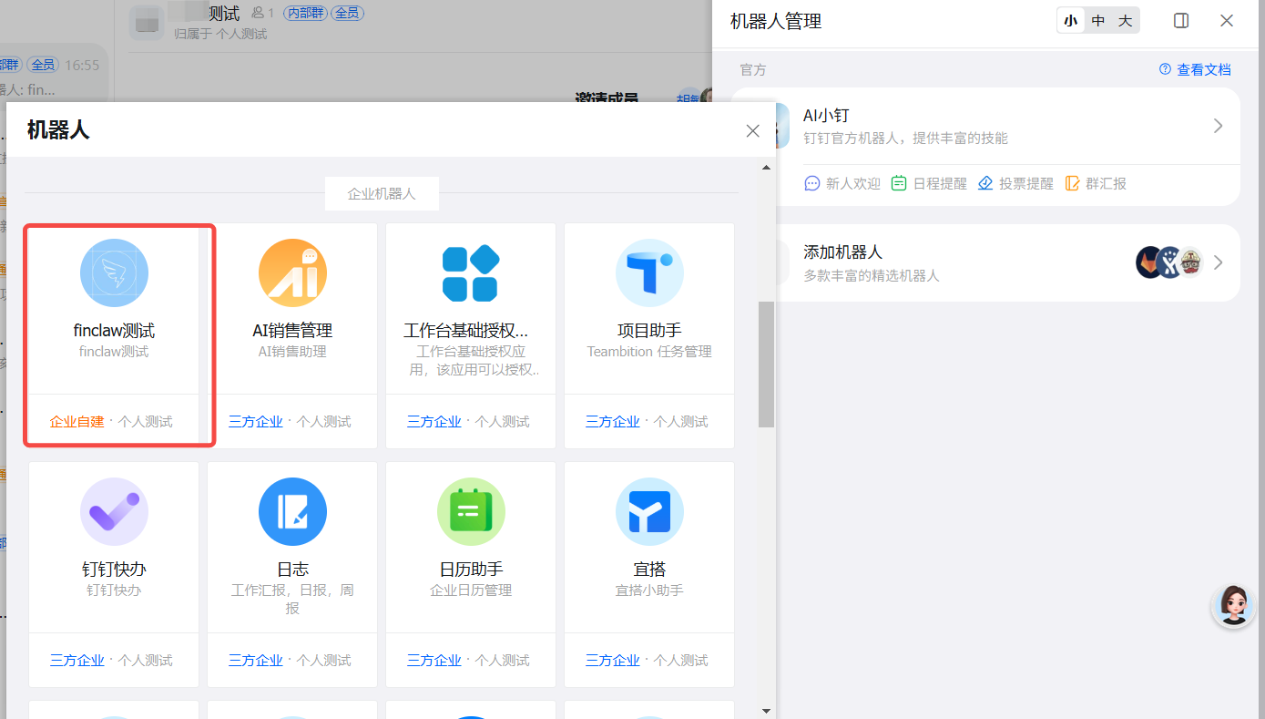This screenshot has width=1265, height=719.
Task: Set font size to 中
Action: pos(1098,21)
